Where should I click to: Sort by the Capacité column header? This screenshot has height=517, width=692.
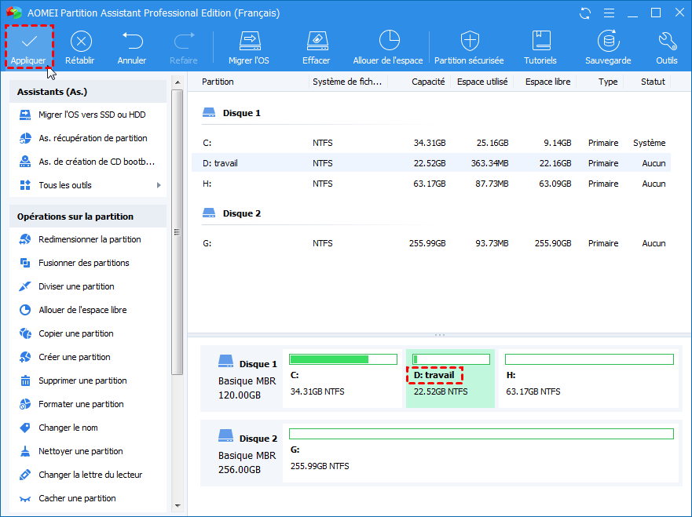[428, 82]
